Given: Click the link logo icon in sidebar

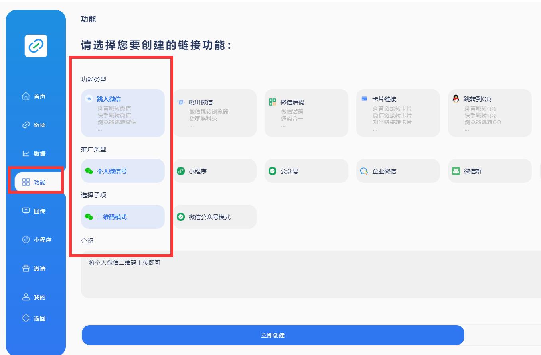Looking at the screenshot, I should [36, 46].
